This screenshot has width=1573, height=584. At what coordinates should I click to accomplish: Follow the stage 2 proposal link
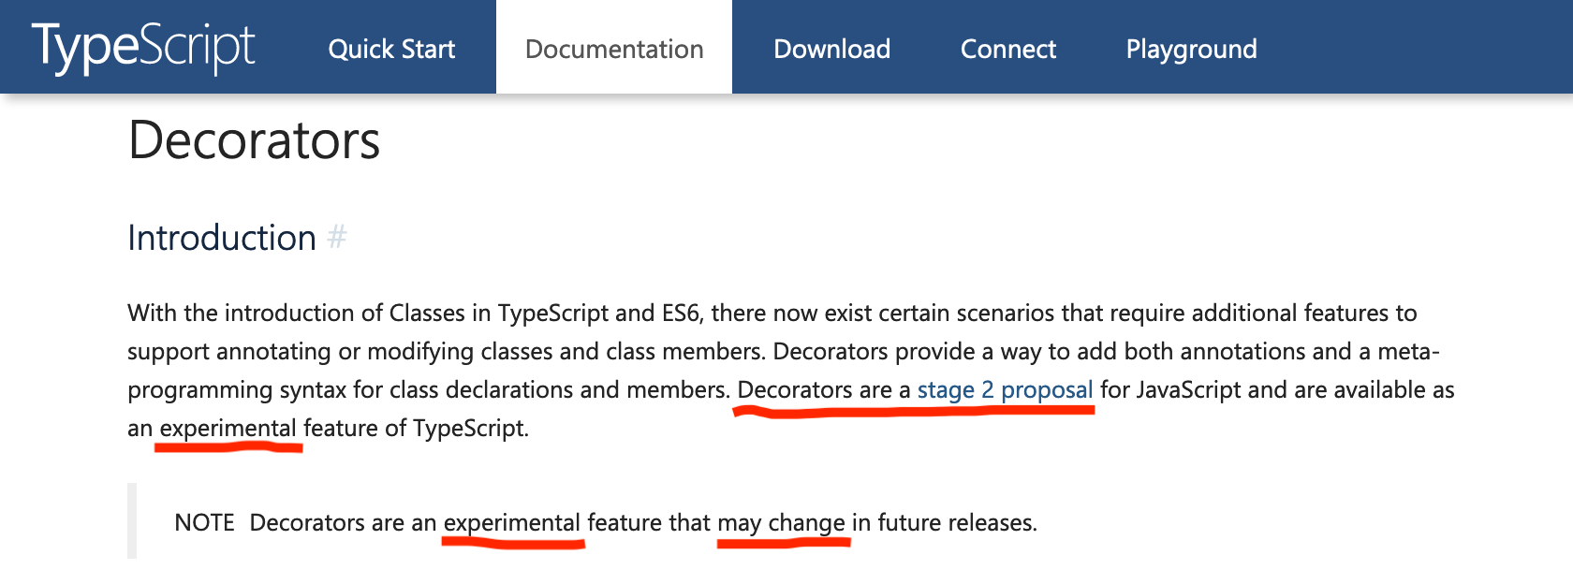pos(1005,389)
